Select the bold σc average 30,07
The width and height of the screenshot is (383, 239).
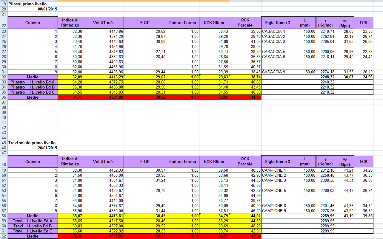[345, 77]
